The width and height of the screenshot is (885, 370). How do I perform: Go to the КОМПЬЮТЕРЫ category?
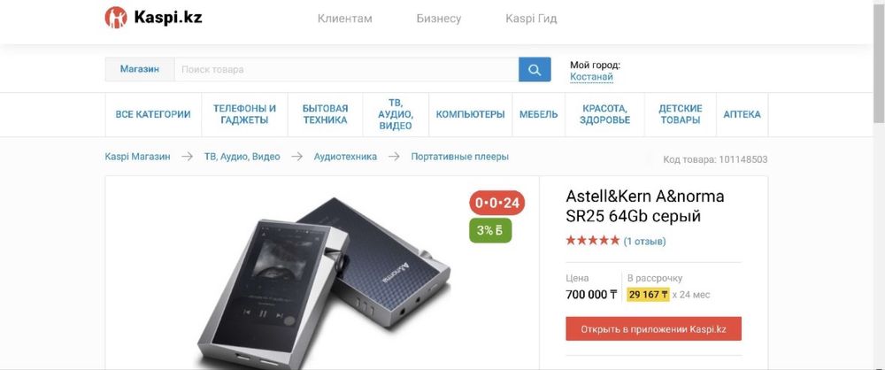pyautogui.click(x=470, y=115)
